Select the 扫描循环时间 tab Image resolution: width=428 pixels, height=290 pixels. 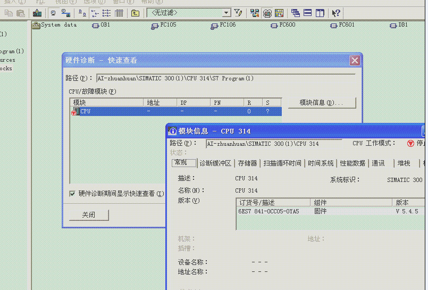(x=282, y=163)
